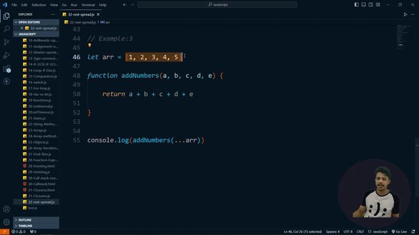Screen dimensions: 419x235
Task: Open the Explorer view in activity bar
Action: (7, 16)
